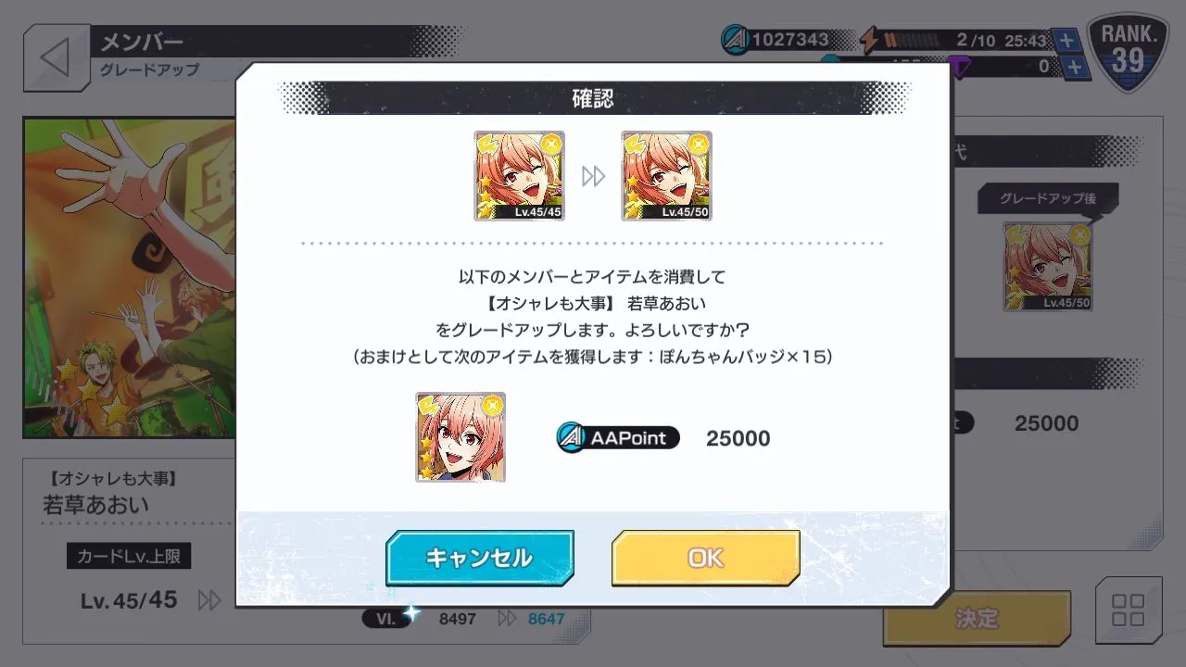The height and width of the screenshot is (667, 1186).
Task: Add gems with the lower plus icon
Action: coord(1074,67)
